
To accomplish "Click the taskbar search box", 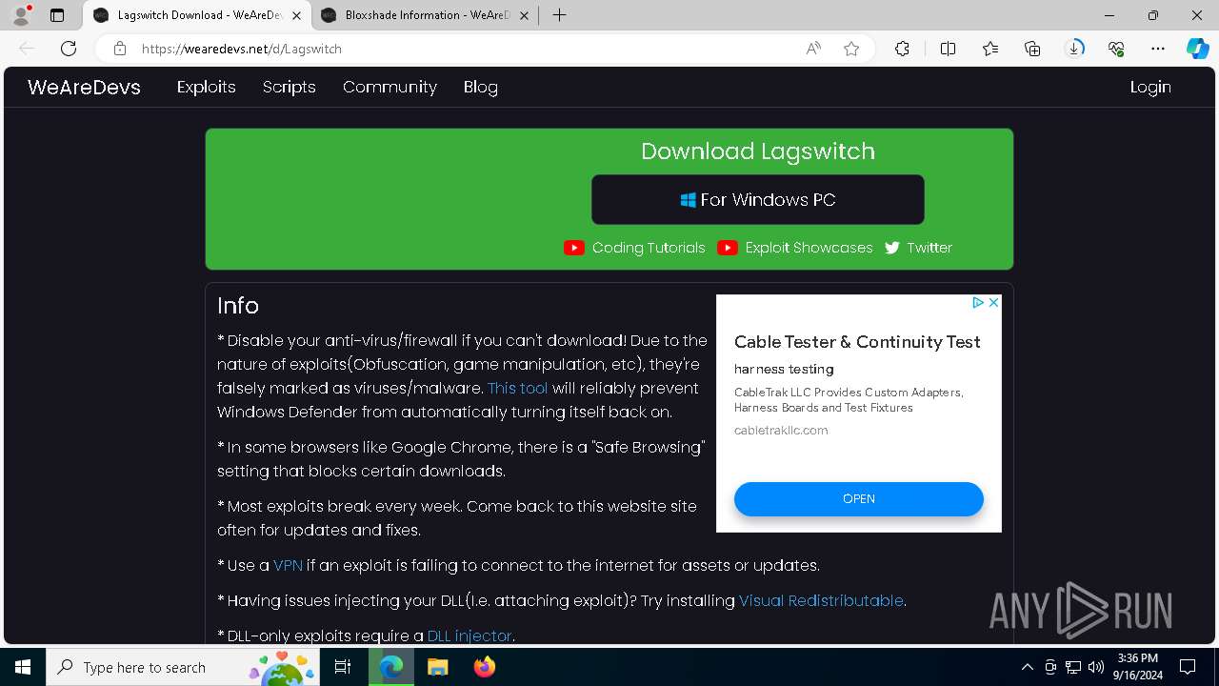I will pos(181,667).
